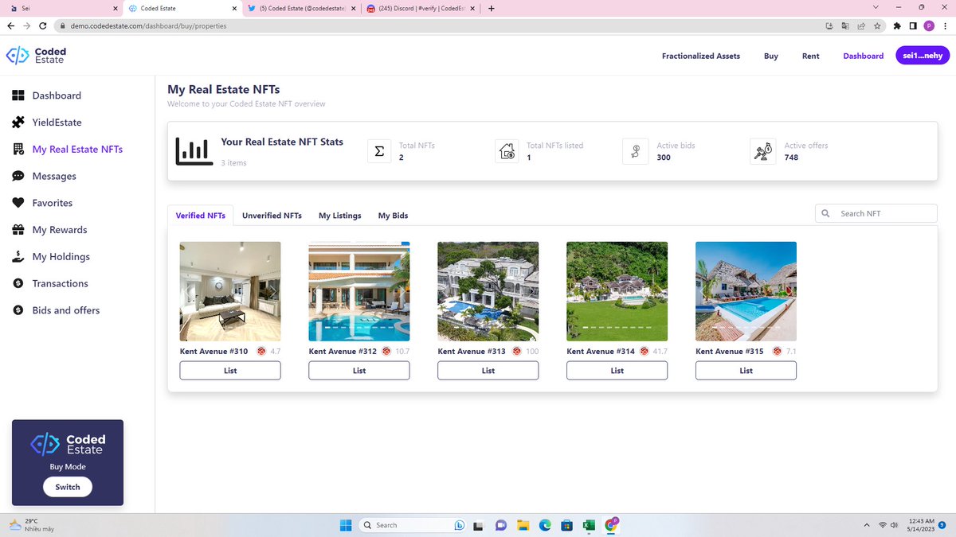Switch to Unverified NFTs tab
956x537 pixels.
[x=272, y=216]
